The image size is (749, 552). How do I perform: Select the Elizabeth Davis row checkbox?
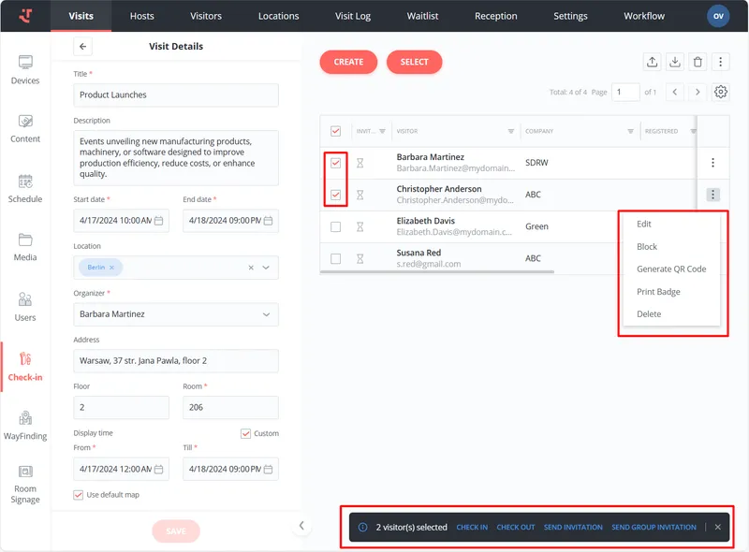[335, 226]
